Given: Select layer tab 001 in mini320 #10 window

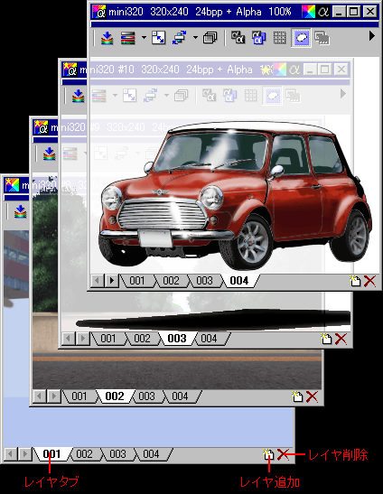Looking at the screenshot, I should tap(108, 339).
